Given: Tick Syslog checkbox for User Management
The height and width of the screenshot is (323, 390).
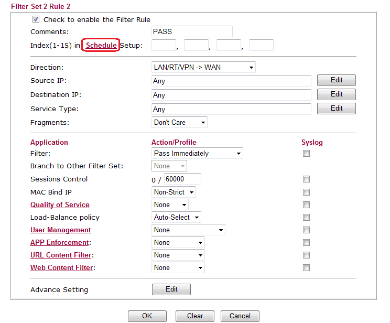Looking at the screenshot, I should pos(306,230).
